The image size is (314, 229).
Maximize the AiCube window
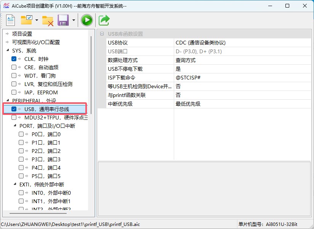click(287, 6)
